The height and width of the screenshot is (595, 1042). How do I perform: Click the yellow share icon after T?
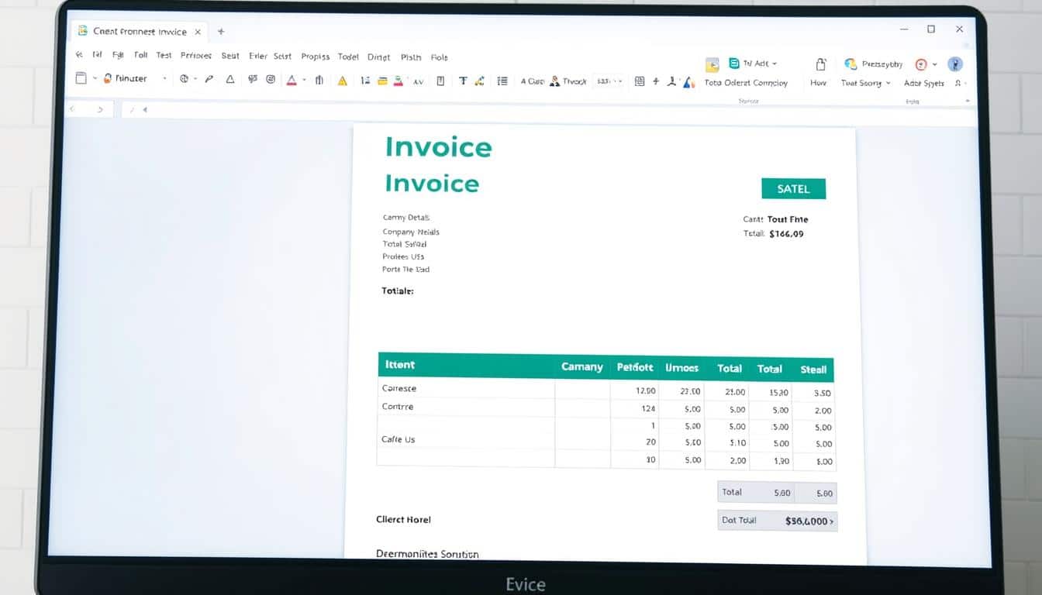coord(480,81)
